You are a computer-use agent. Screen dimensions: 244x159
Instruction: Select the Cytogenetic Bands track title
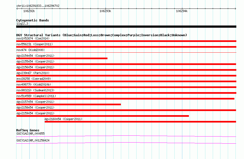(33, 20)
